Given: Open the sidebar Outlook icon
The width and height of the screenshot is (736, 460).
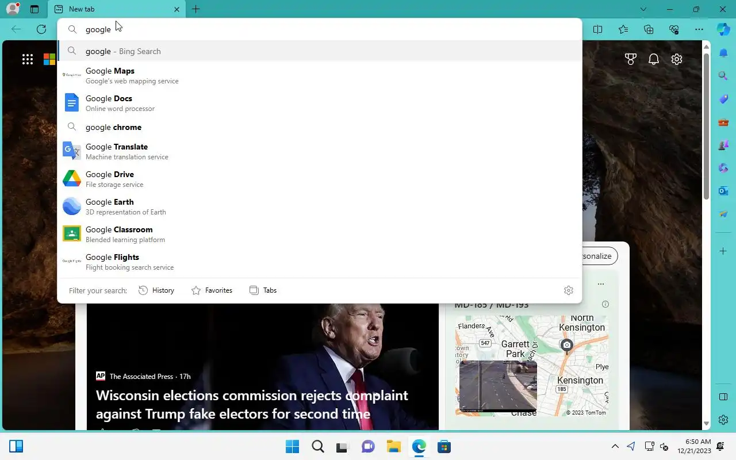Looking at the screenshot, I should coord(723,191).
